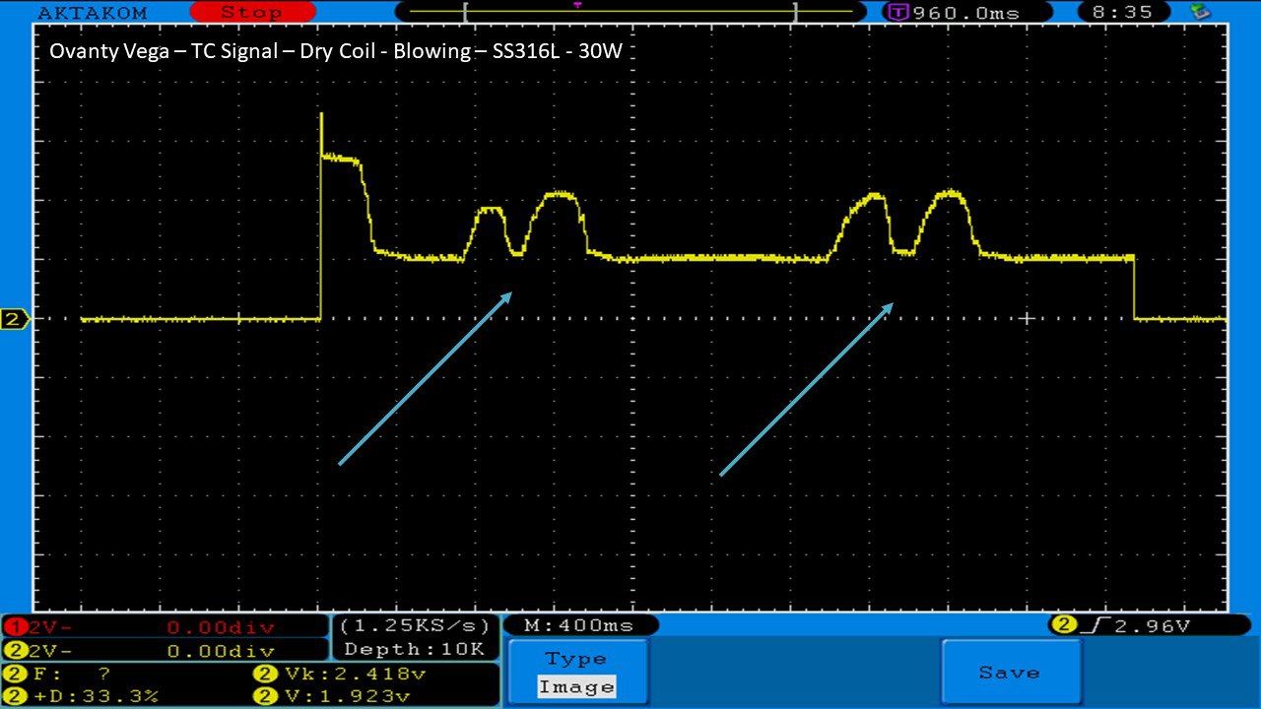Open the Type Image selector
Screen dimensions: 1261x709
577,673
